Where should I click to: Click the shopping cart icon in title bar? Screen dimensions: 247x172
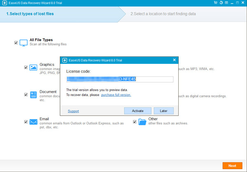coord(215,2)
